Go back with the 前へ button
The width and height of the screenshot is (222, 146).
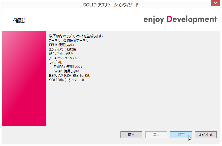point(131,135)
